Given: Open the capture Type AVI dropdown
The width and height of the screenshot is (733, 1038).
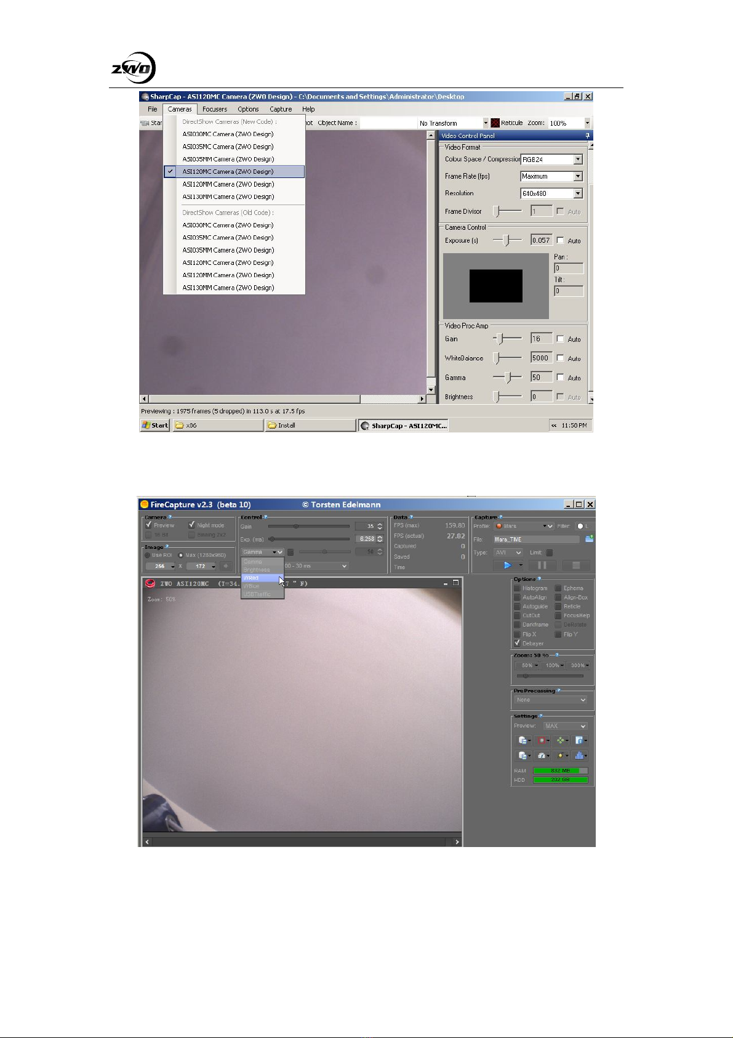Looking at the screenshot, I should coord(508,553).
